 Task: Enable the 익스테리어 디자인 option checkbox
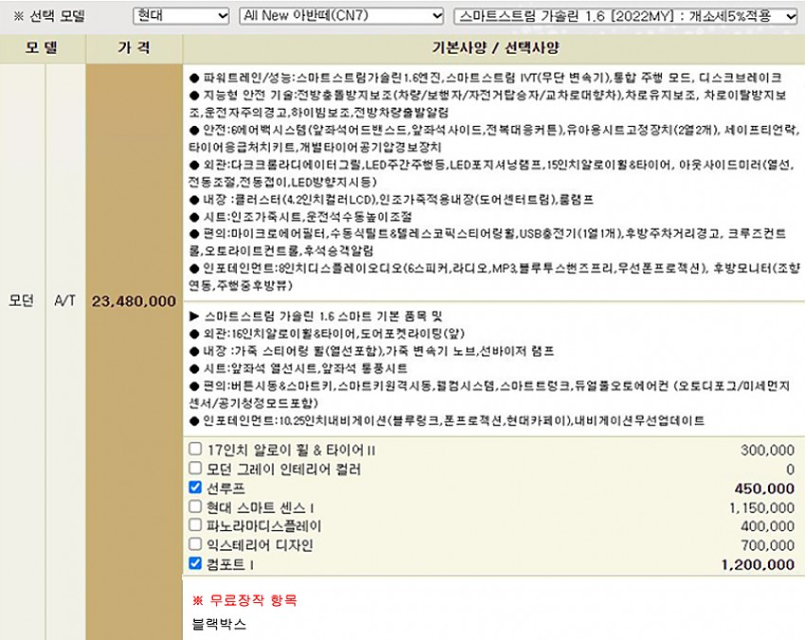point(195,545)
